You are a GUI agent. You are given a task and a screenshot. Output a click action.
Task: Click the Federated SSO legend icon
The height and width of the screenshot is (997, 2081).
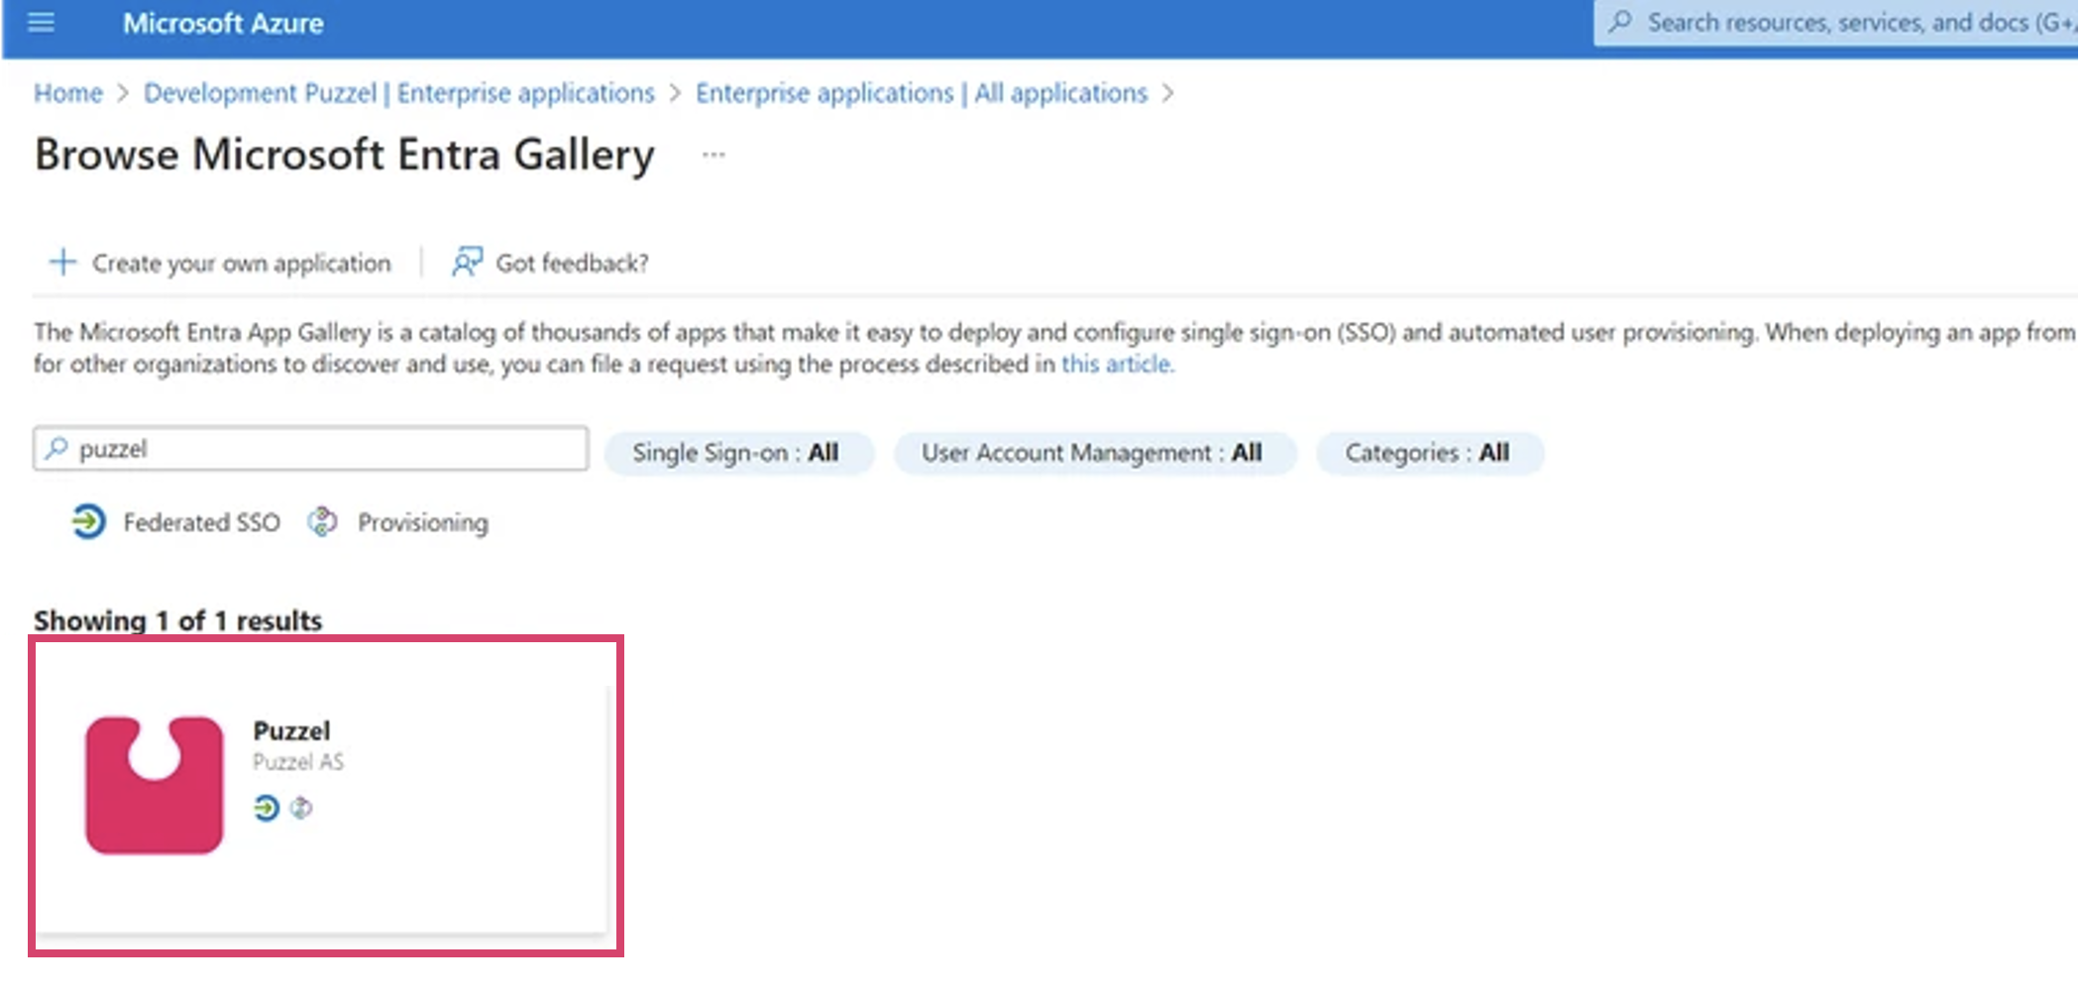click(88, 521)
